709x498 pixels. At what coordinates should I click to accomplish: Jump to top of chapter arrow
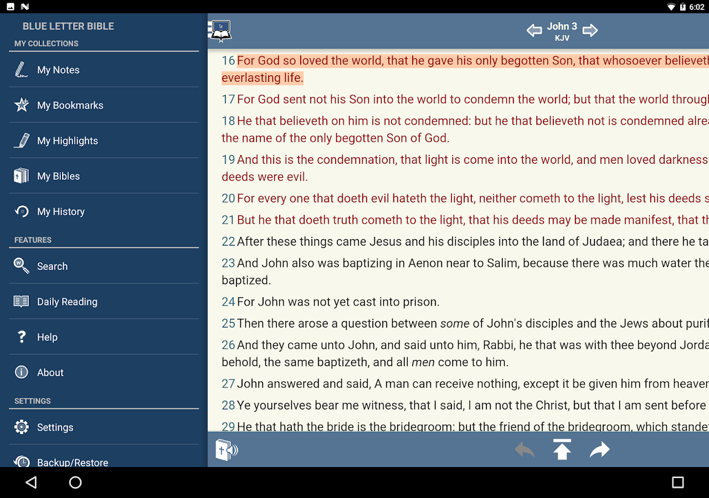click(562, 449)
